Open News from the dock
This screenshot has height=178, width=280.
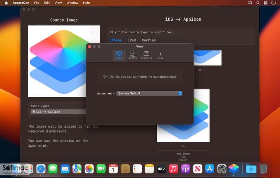[x=198, y=169]
